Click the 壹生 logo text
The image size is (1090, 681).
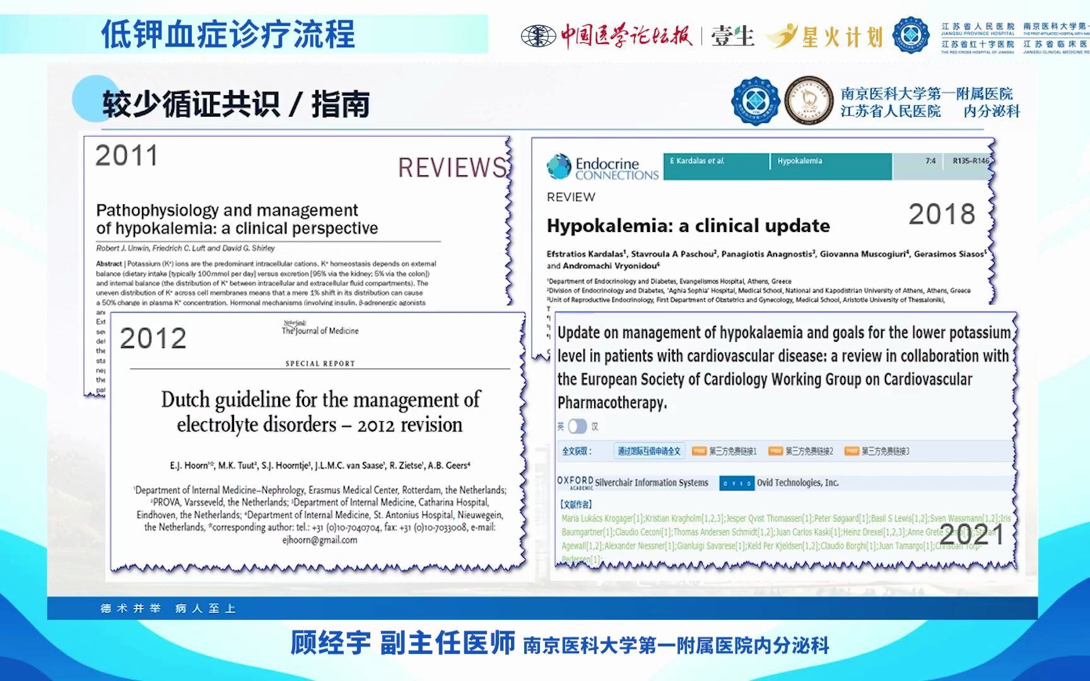tap(732, 36)
